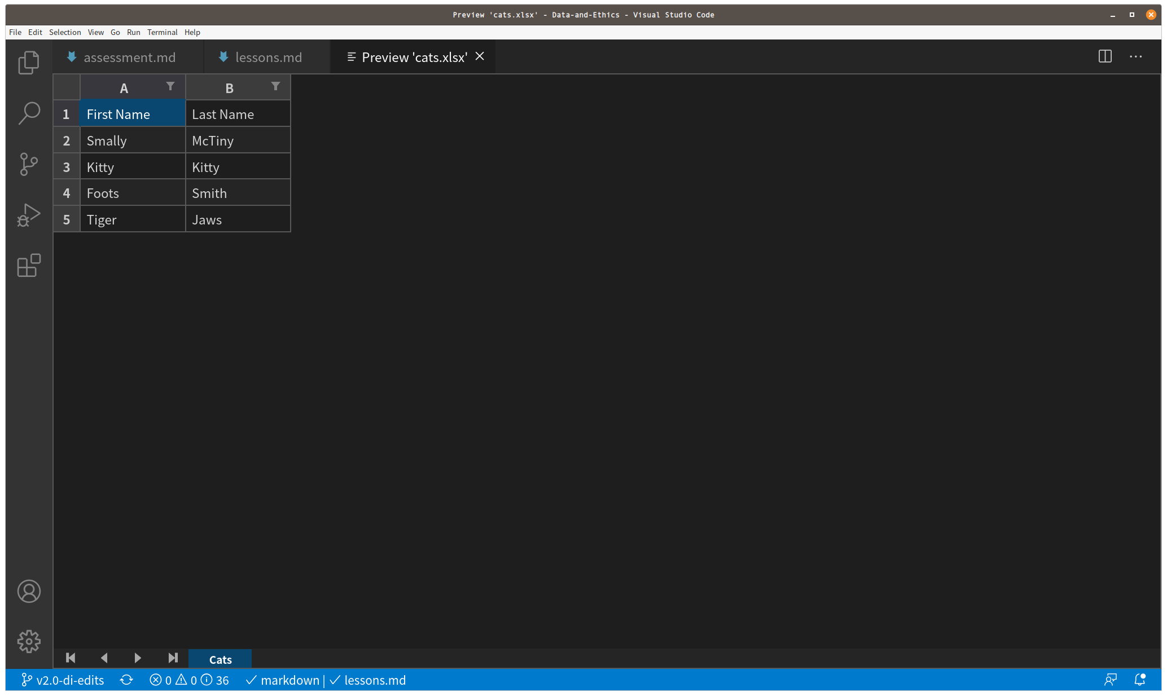Open the Go menu
The width and height of the screenshot is (1167, 696).
(x=115, y=32)
